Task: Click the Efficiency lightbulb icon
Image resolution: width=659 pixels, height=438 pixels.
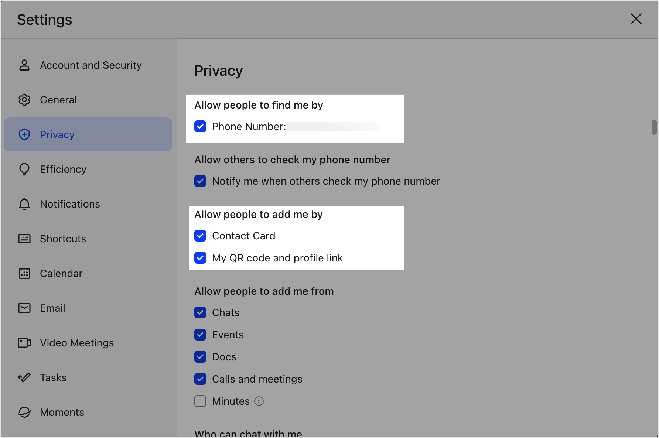Action: (24, 169)
